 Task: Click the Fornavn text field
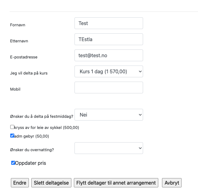click(109, 23)
